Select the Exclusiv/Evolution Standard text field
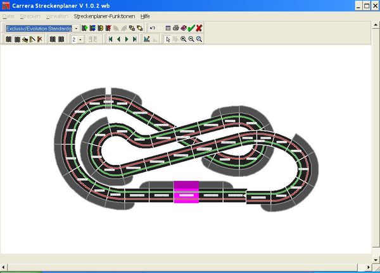This screenshot has height=273, width=380. pyautogui.click(x=39, y=28)
